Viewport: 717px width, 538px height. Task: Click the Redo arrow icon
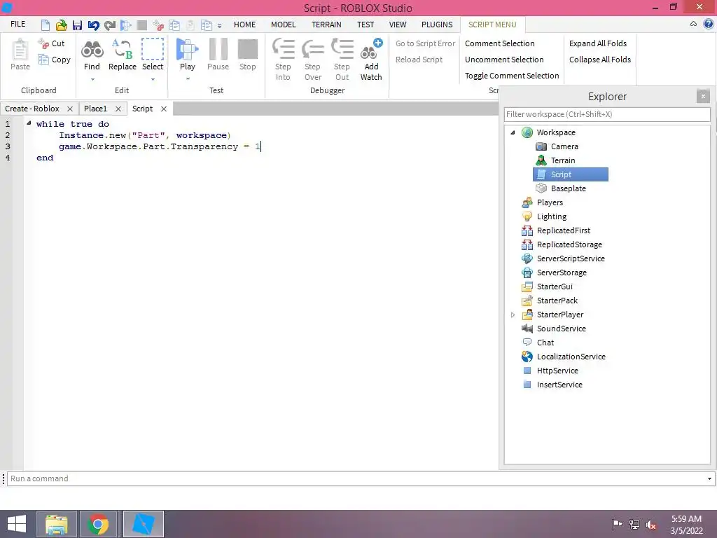(110, 25)
